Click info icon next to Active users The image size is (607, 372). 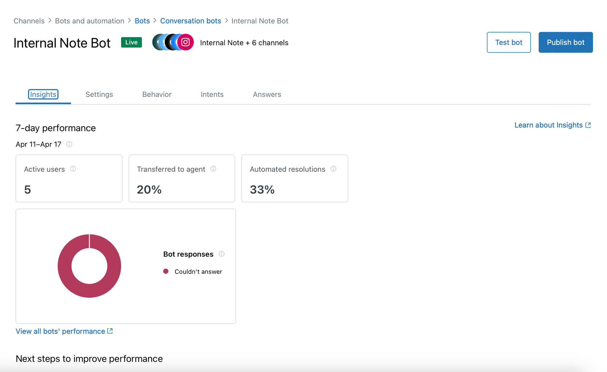(x=73, y=169)
